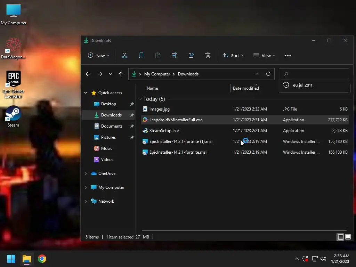Click the sync update tray icon
The image size is (356, 267).
click(x=305, y=259)
